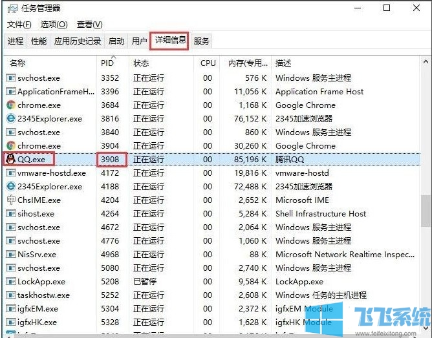
Task: Open the 选项(O) menu
Action: [x=54, y=25]
